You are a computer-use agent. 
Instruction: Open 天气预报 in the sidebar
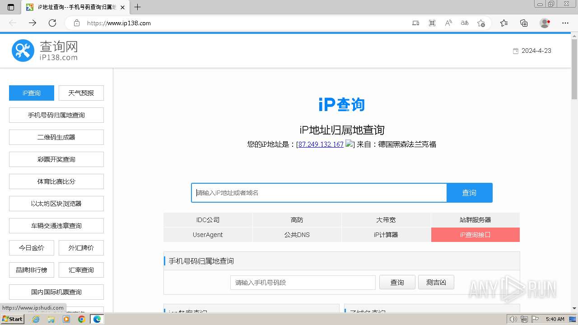pyautogui.click(x=81, y=93)
